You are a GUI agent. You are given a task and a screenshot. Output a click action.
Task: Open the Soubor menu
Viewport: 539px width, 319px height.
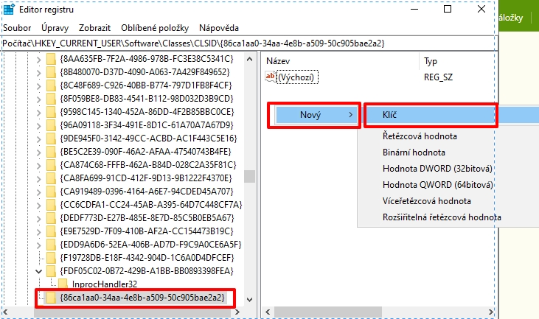point(17,28)
